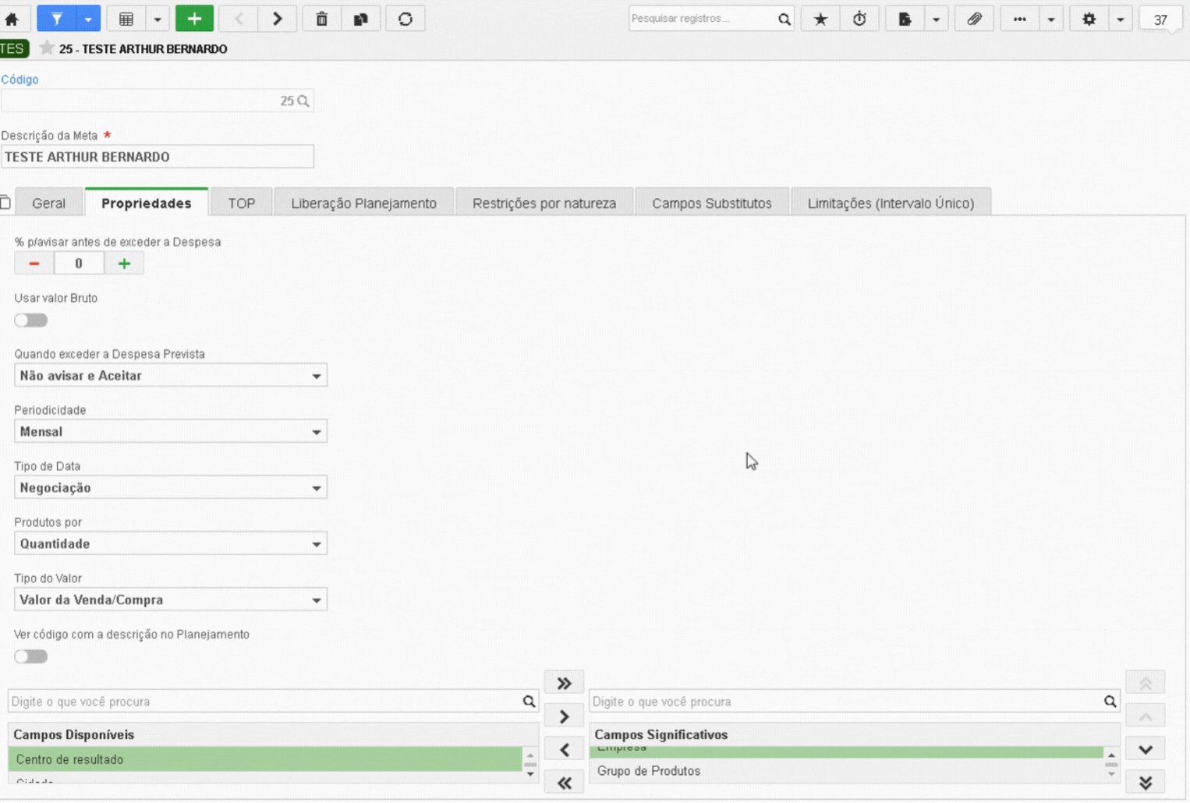Viewport: 1190px width, 803px height.
Task: Move field up chevron button
Action: [1146, 716]
